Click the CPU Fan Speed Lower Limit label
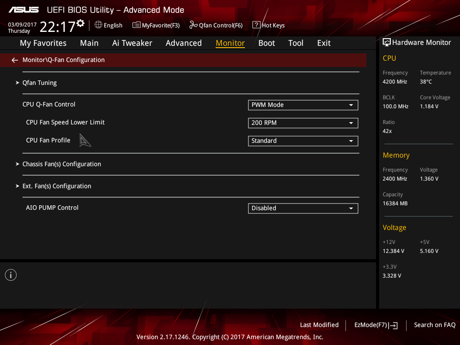This screenshot has height=345, width=460. 65,122
